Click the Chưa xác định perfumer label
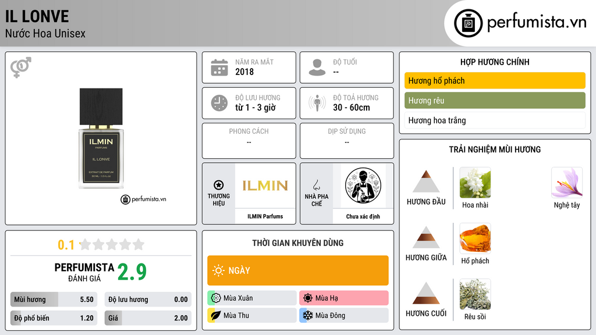The width and height of the screenshot is (596, 335). (x=363, y=216)
